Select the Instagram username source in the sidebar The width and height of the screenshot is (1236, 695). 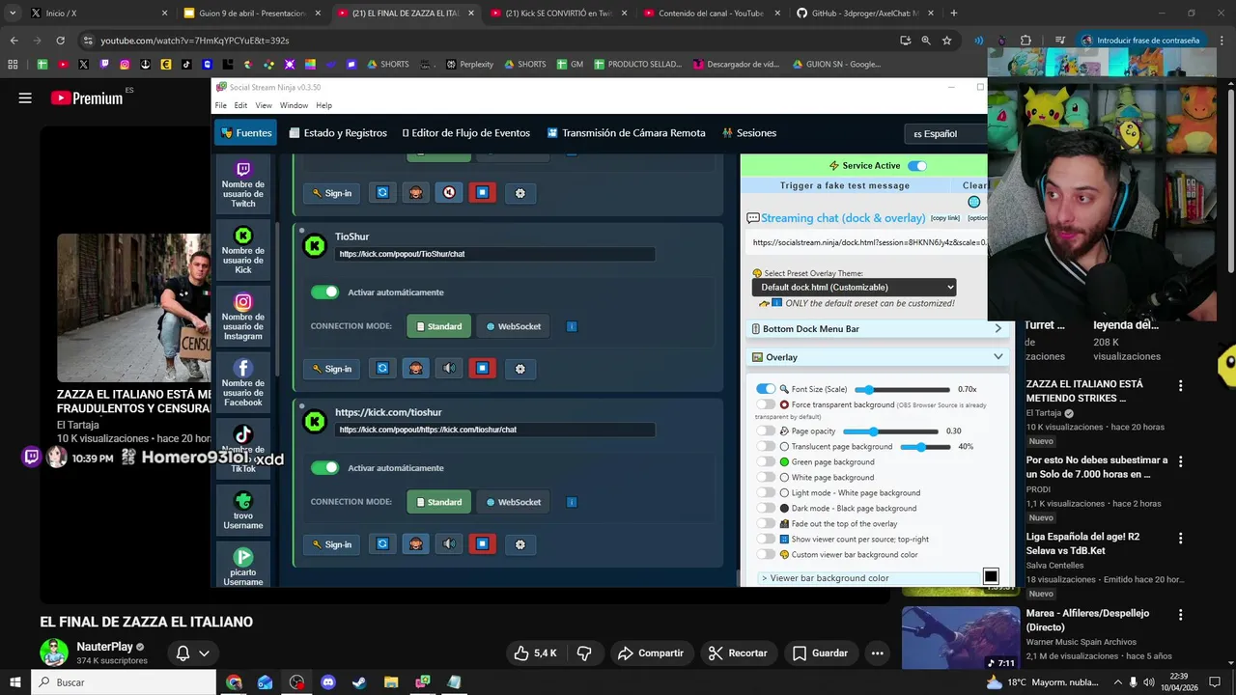pos(243,317)
